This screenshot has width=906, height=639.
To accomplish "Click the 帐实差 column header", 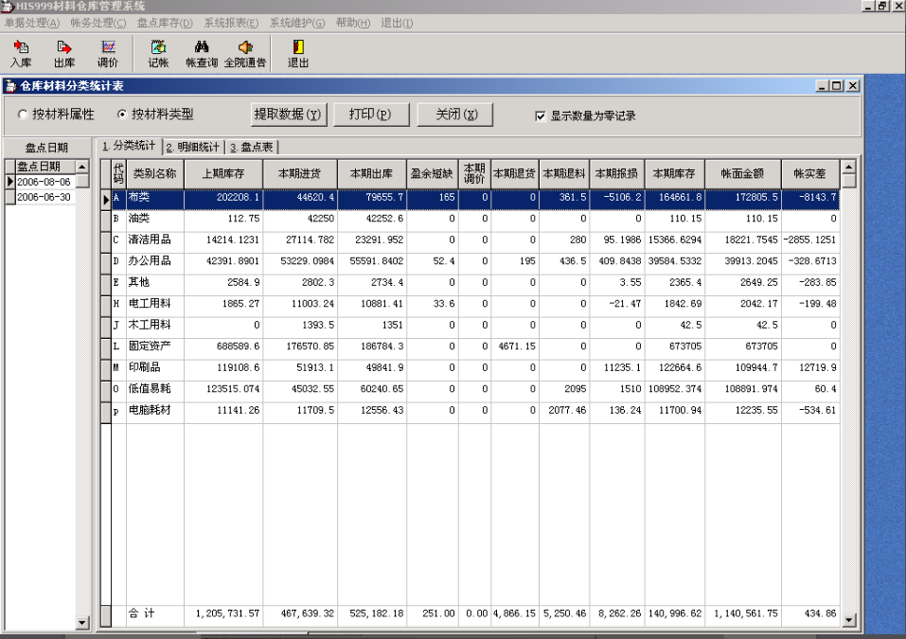I will tap(810, 174).
